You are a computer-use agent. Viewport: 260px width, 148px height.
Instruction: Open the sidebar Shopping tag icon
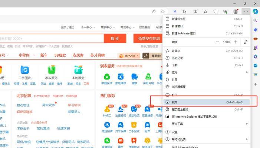pos(255,30)
